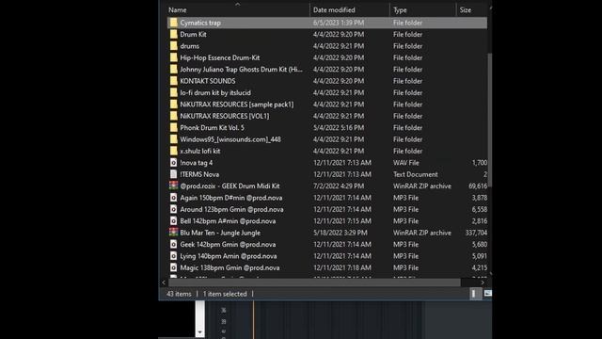The image size is (602, 339).
Task: Select the Again 150bpm D#min MP3 icon
Action: [173, 198]
